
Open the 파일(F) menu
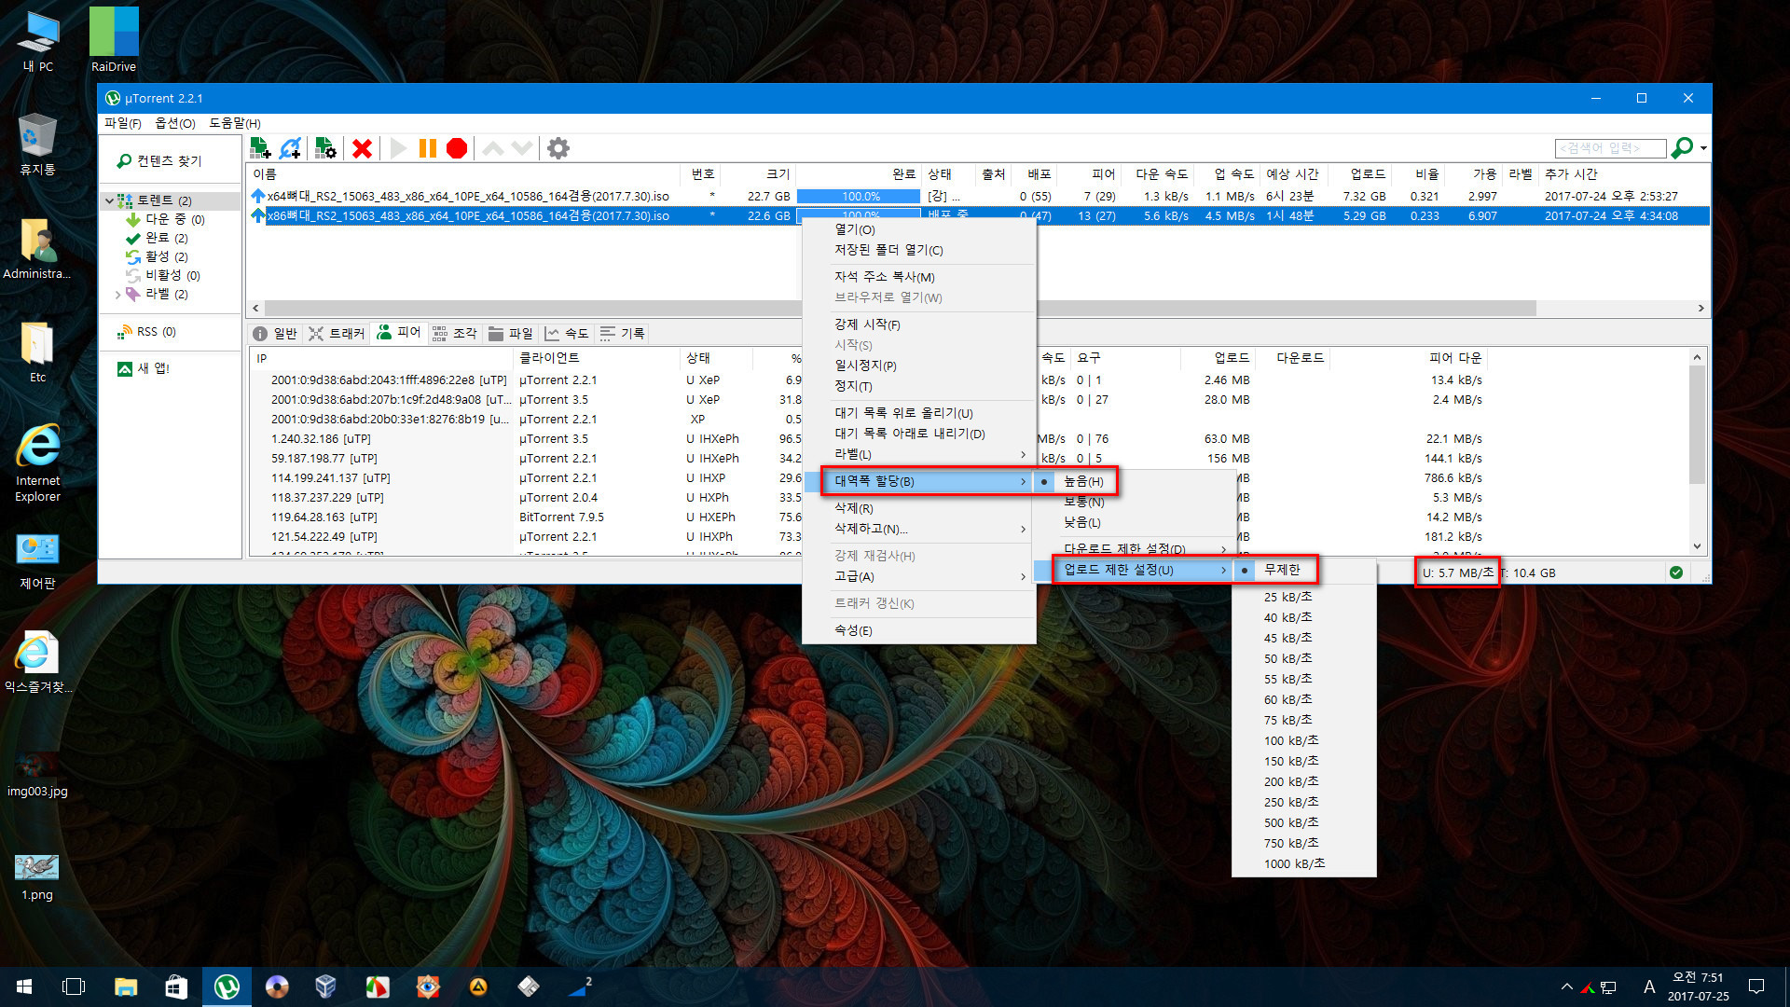[122, 123]
